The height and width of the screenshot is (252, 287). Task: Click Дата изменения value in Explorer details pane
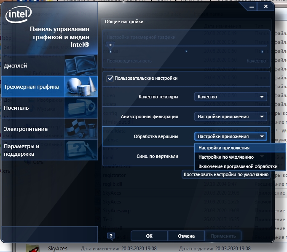[139, 249]
